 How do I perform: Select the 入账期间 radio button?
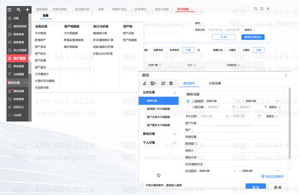(188, 101)
